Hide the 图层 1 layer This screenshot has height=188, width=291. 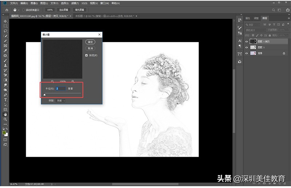[x=247, y=48]
